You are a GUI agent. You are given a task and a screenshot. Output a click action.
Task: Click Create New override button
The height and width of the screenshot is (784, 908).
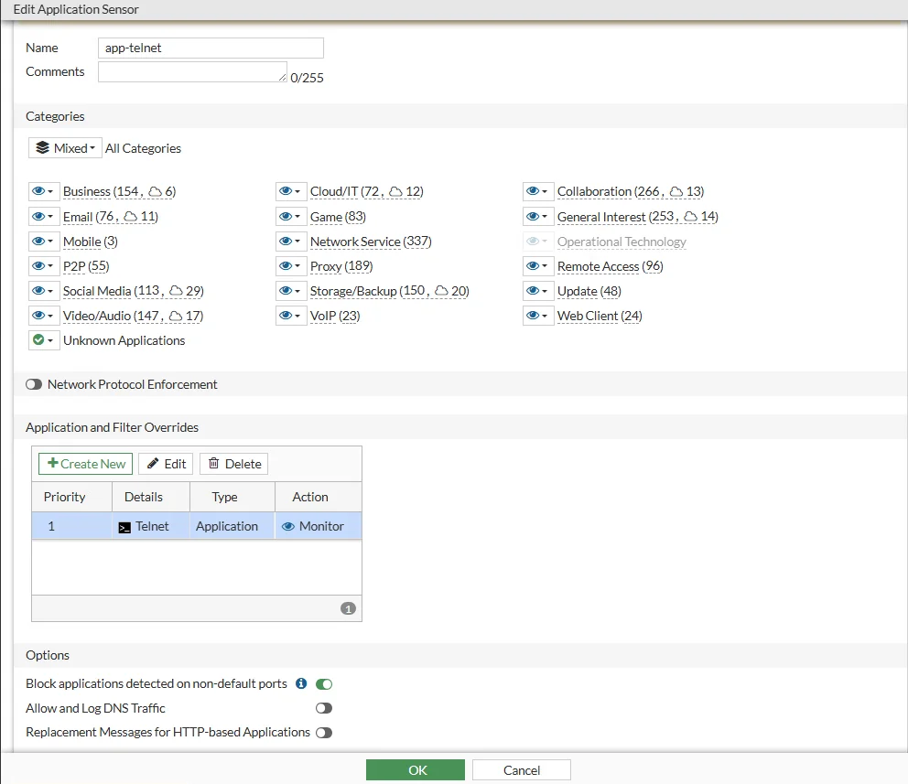[x=86, y=464]
